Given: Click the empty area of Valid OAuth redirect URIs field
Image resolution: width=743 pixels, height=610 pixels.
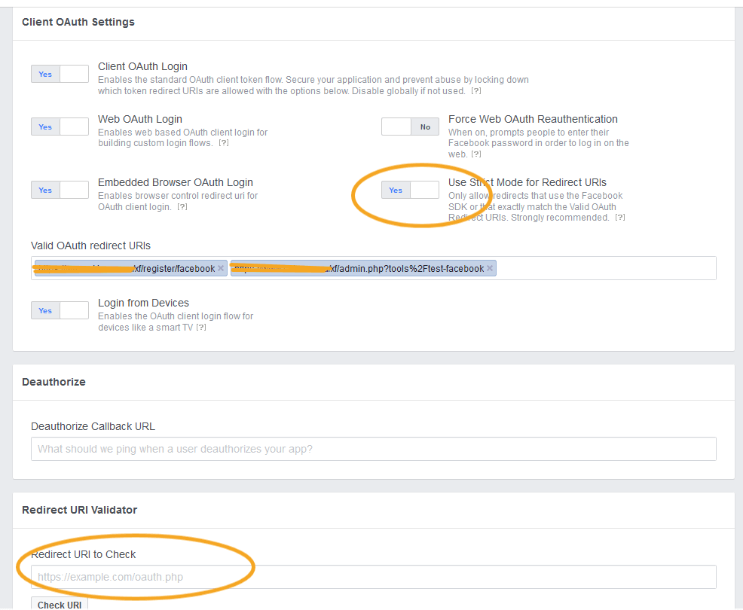Looking at the screenshot, I should (x=603, y=268).
